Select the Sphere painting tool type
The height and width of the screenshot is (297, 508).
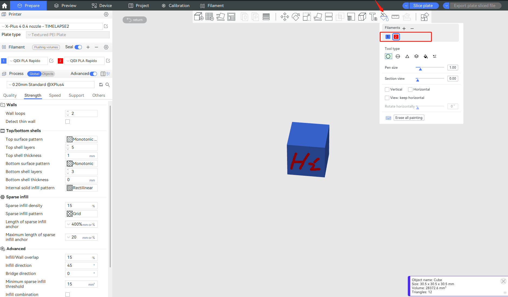[398, 56]
